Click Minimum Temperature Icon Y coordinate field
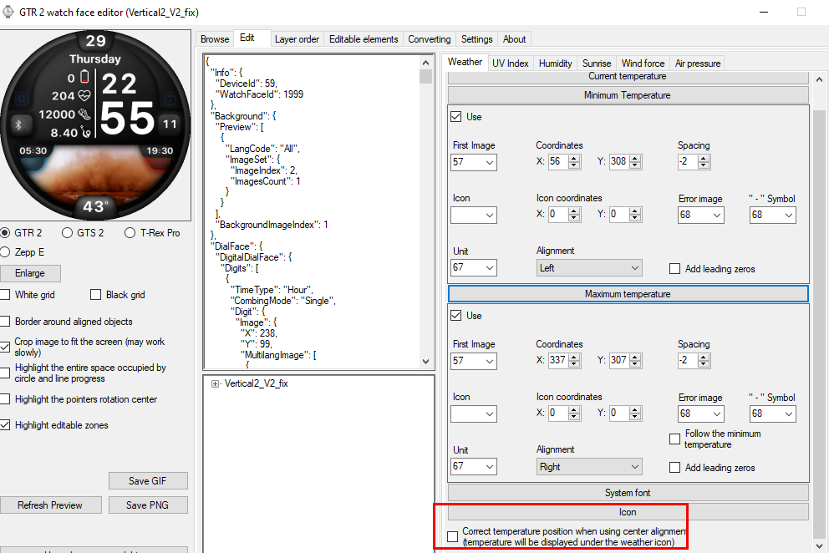The image size is (829, 553). [619, 215]
